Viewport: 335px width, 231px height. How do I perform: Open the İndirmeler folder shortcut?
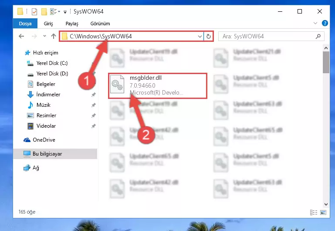click(48, 95)
